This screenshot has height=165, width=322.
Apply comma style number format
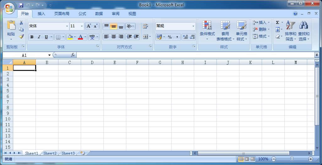pos(177,37)
